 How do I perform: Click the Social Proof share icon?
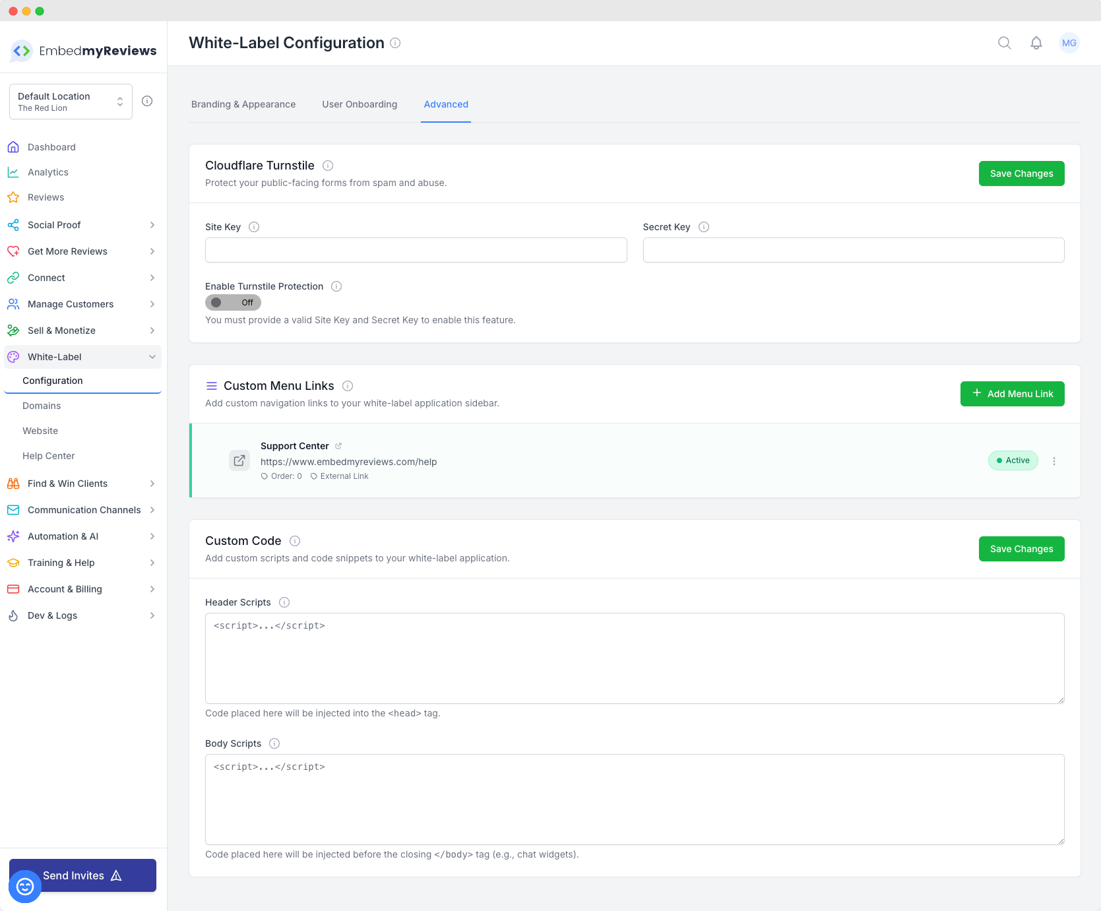click(13, 225)
